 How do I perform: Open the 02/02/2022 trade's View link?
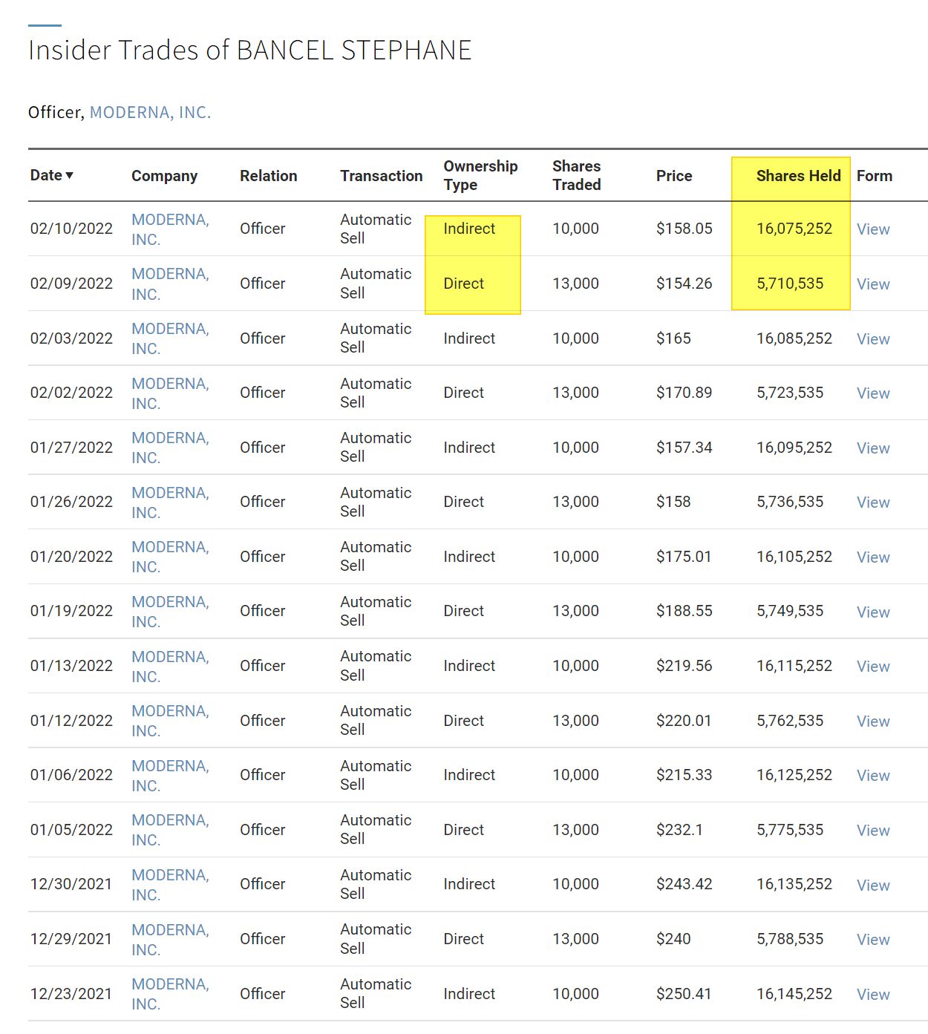872,393
